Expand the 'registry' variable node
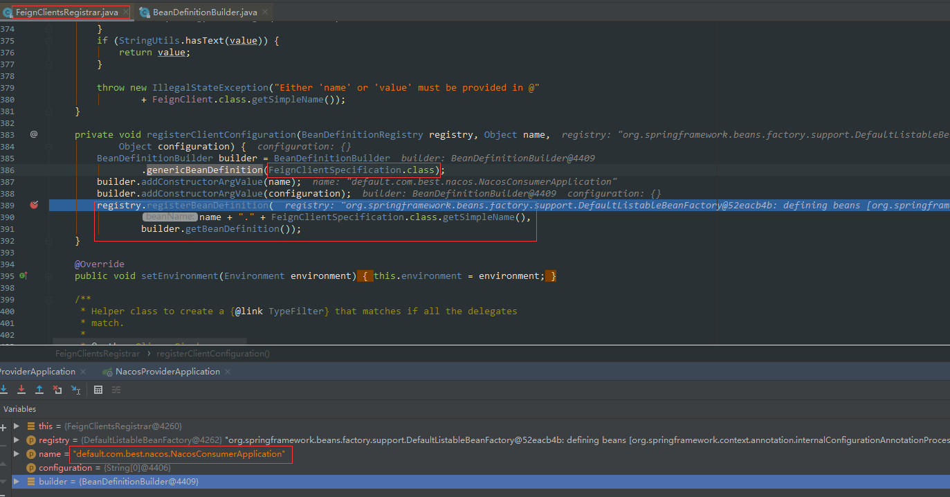The image size is (950, 497). pyautogui.click(x=17, y=440)
